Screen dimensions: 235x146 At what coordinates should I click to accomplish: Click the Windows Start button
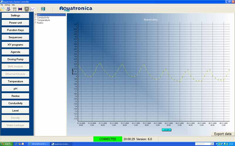6,144
